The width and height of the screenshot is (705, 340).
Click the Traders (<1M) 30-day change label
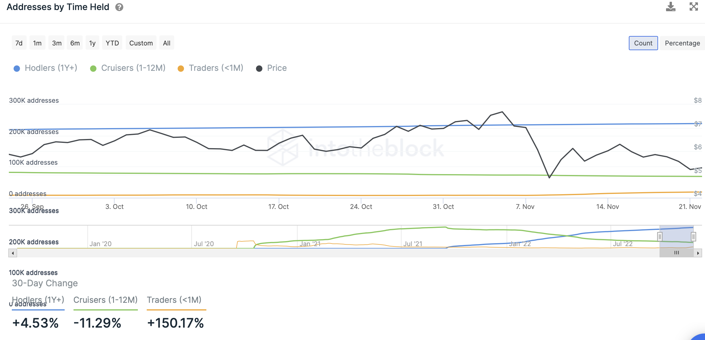[x=174, y=300]
